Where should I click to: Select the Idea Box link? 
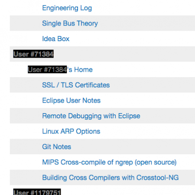coord(56,39)
